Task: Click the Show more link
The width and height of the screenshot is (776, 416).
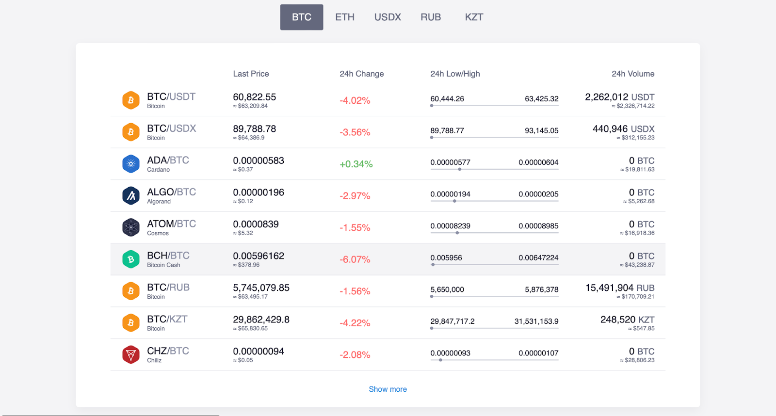Action: point(388,389)
